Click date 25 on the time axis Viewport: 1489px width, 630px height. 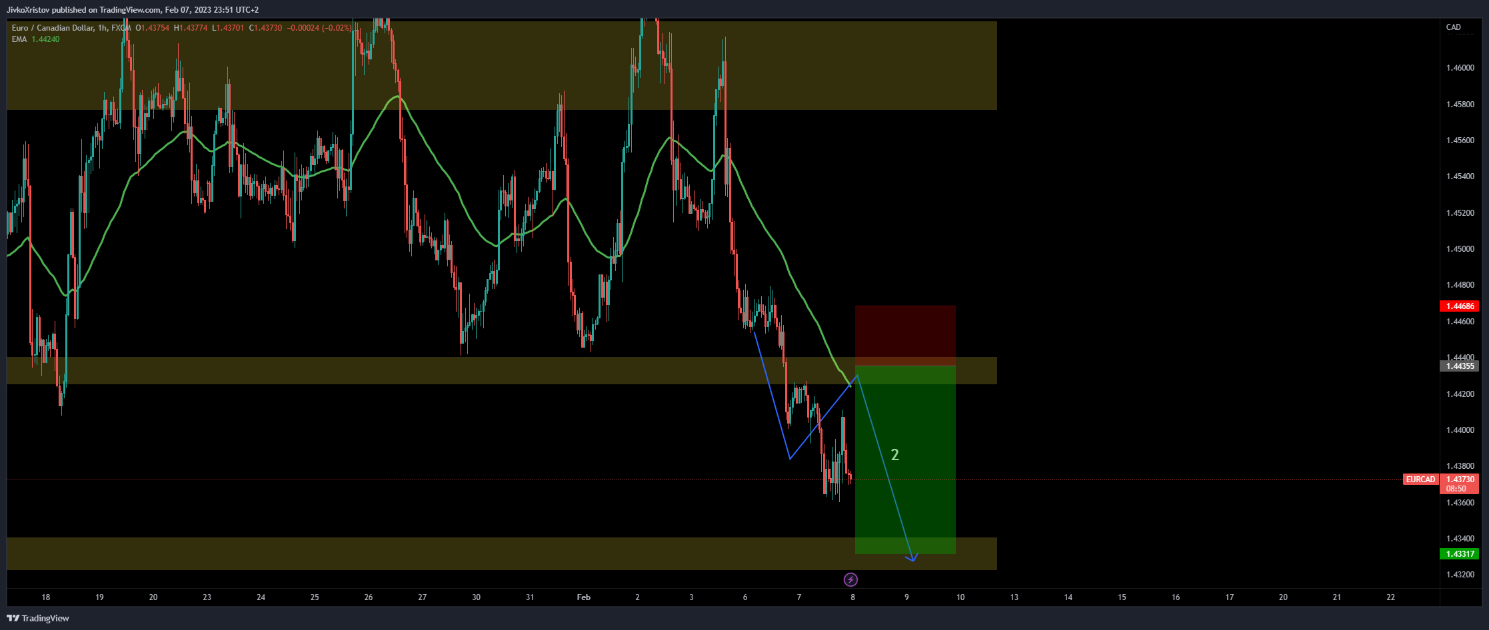click(315, 597)
